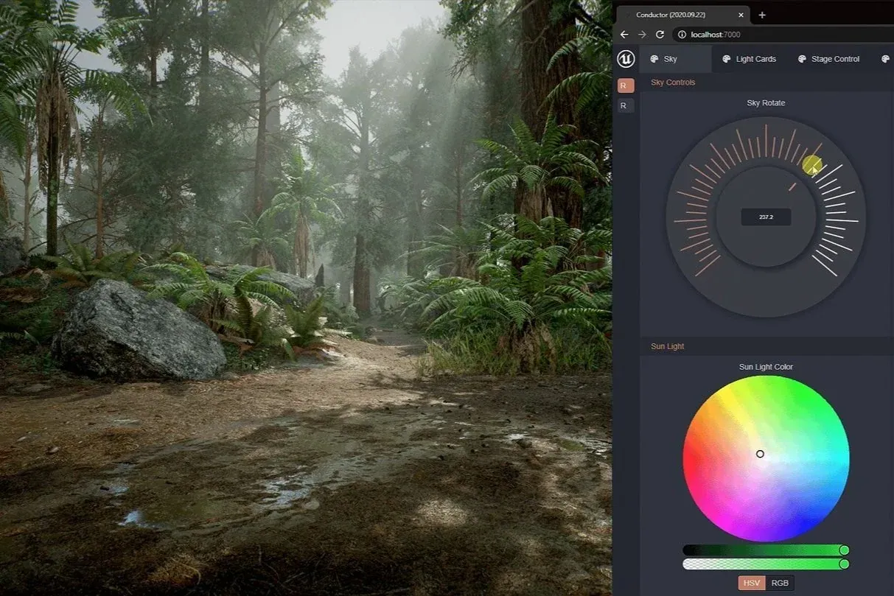This screenshot has width=894, height=596.
Task: Click the Sky Rotate label
Action: [x=766, y=103]
